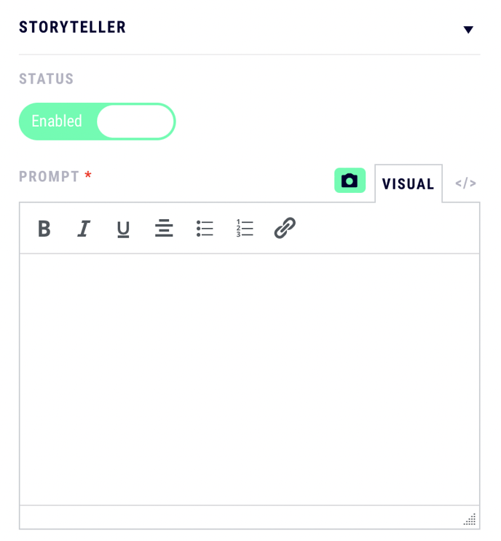This screenshot has height=541, width=501.
Task: Click inside the prompt text area
Action: [x=249, y=379]
